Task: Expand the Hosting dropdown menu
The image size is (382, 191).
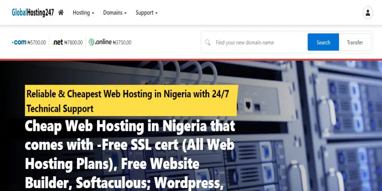Action: pos(83,13)
